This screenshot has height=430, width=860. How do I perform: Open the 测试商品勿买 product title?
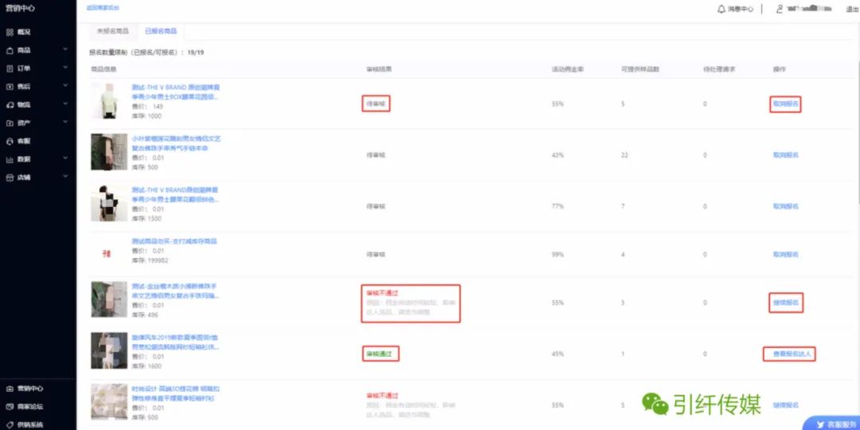(x=174, y=241)
